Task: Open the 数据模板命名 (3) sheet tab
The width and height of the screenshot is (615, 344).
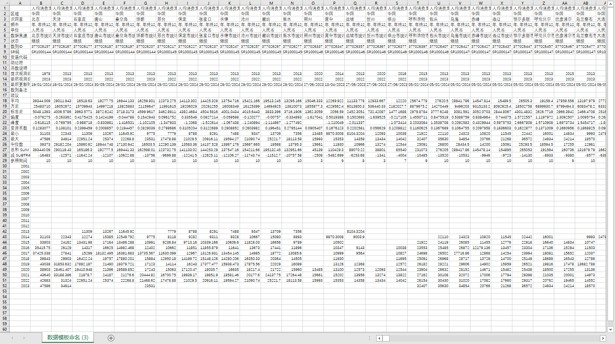Action: coord(68,337)
